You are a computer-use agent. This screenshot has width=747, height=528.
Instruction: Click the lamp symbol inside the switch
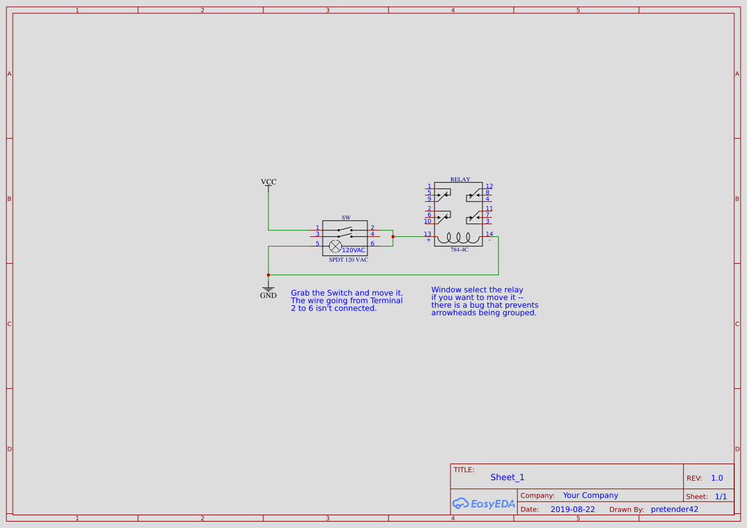tap(335, 246)
